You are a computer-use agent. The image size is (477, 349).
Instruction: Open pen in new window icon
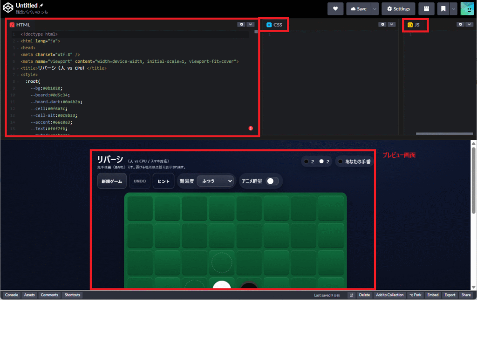[x=351, y=295]
